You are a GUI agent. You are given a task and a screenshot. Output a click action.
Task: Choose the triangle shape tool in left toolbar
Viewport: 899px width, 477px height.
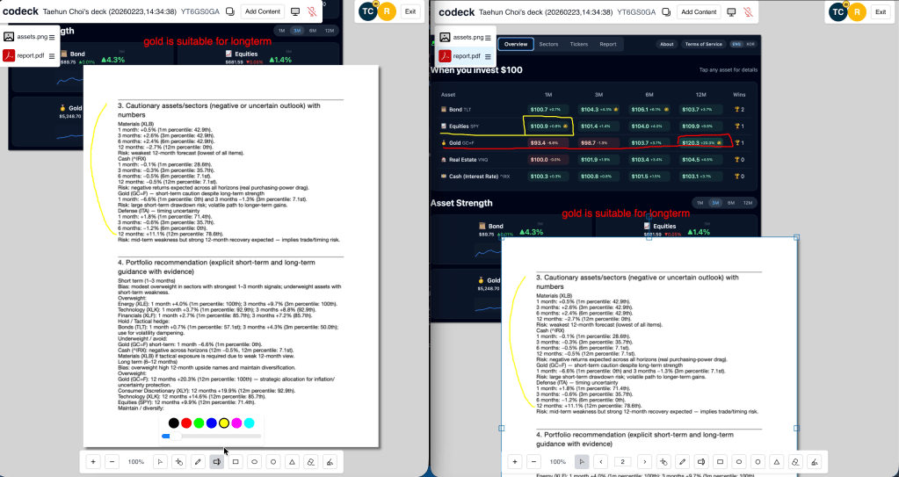point(292,461)
